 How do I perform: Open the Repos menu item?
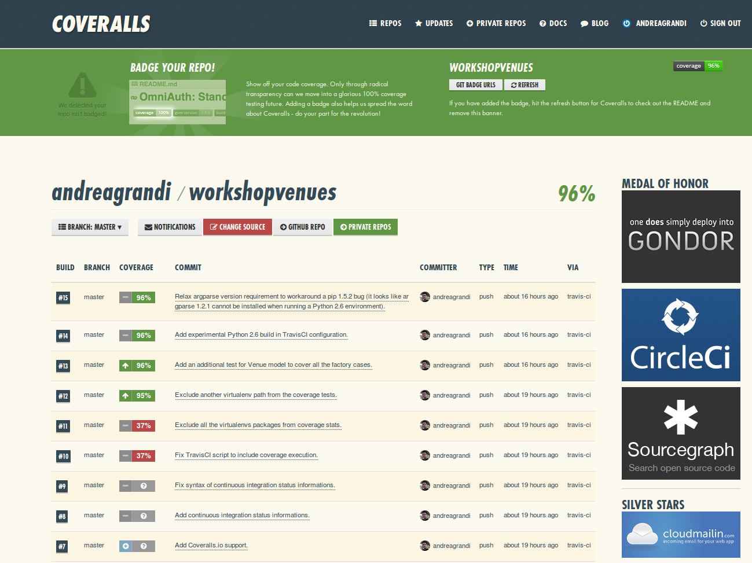coord(385,24)
